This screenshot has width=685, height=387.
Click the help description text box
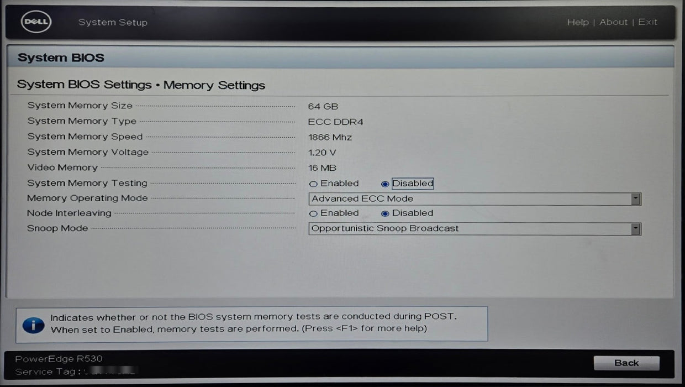(x=252, y=324)
